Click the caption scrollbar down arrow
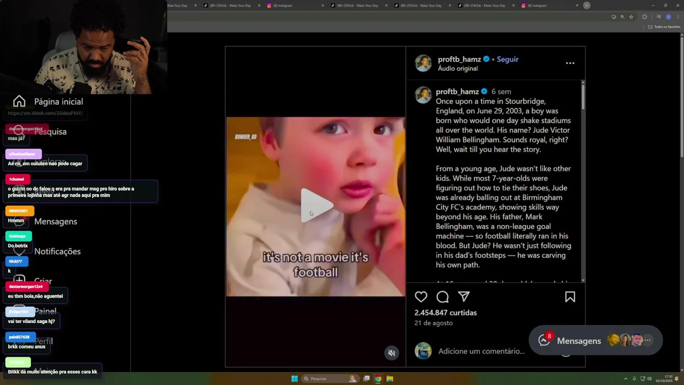The height and width of the screenshot is (385, 684). [582, 280]
